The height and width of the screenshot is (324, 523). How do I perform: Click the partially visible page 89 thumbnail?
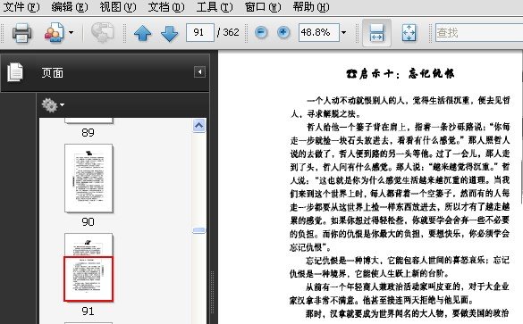(x=89, y=120)
